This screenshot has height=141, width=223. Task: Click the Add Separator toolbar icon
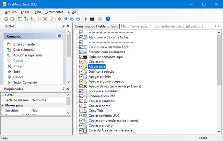pos(33,19)
